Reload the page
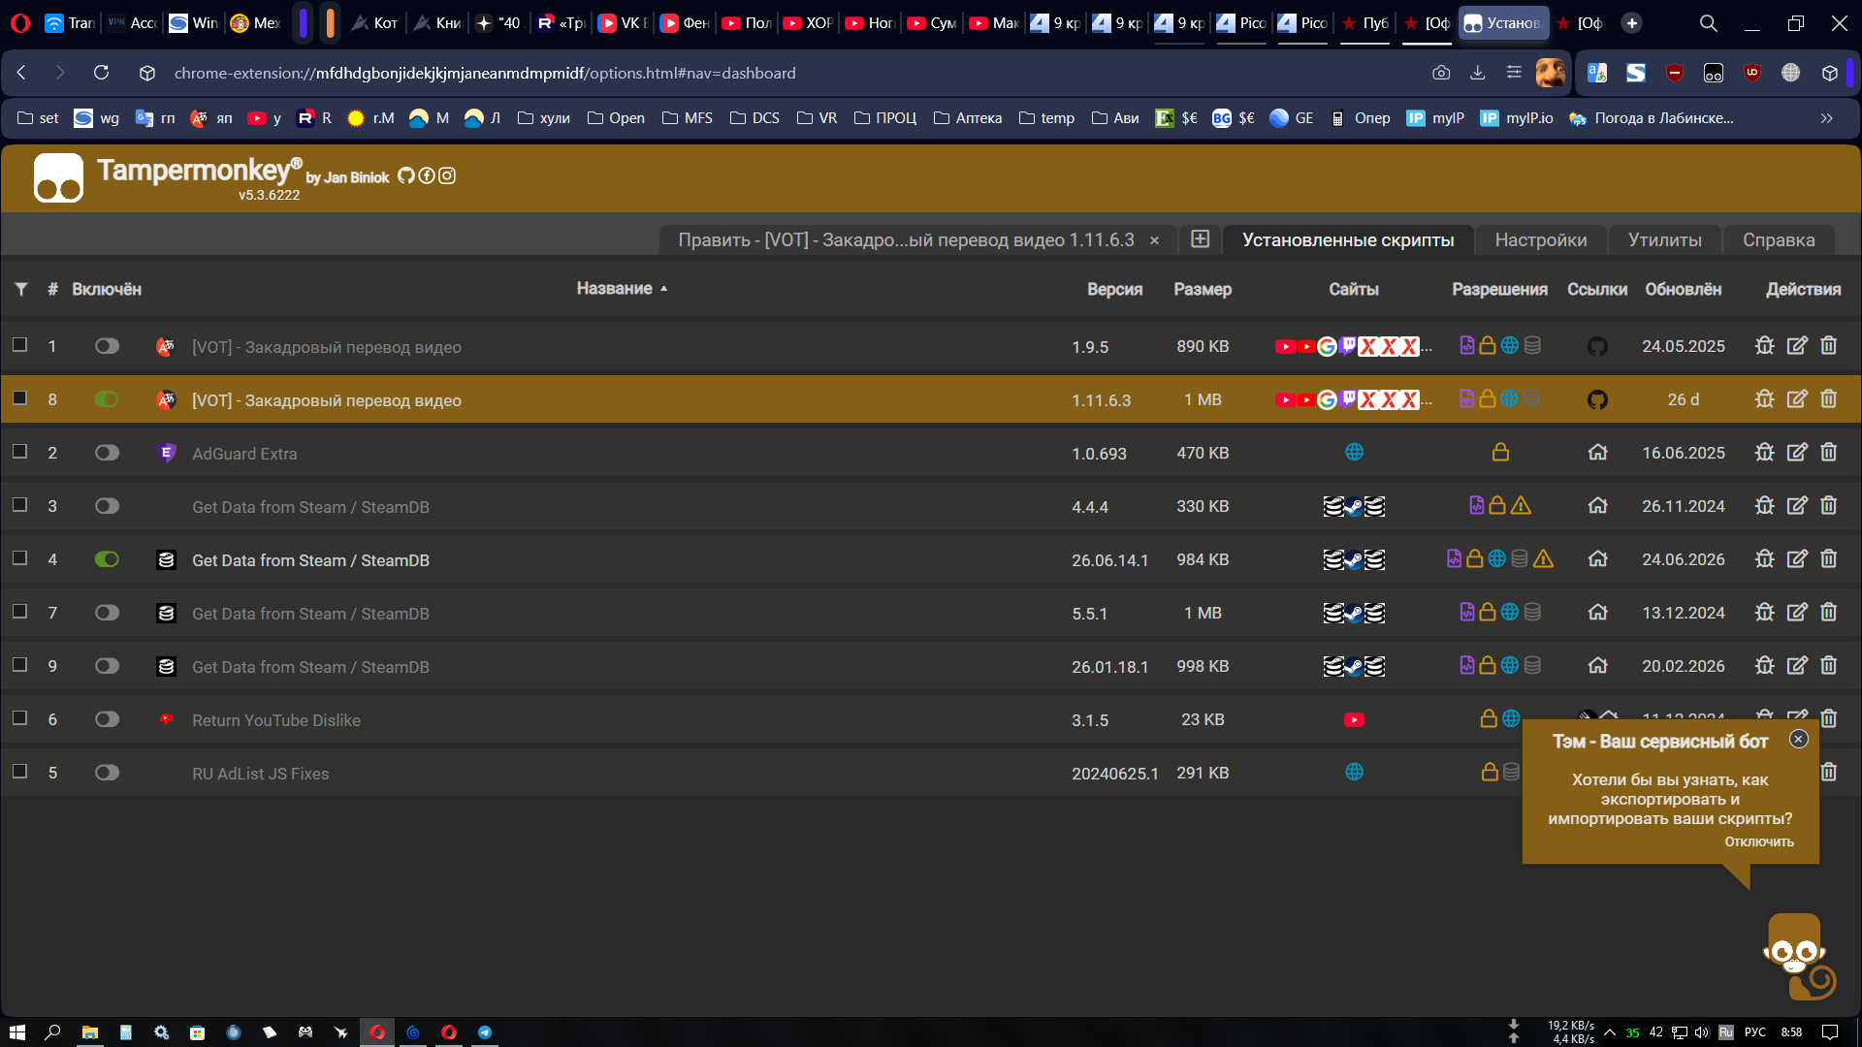The height and width of the screenshot is (1047, 1862). (x=101, y=73)
